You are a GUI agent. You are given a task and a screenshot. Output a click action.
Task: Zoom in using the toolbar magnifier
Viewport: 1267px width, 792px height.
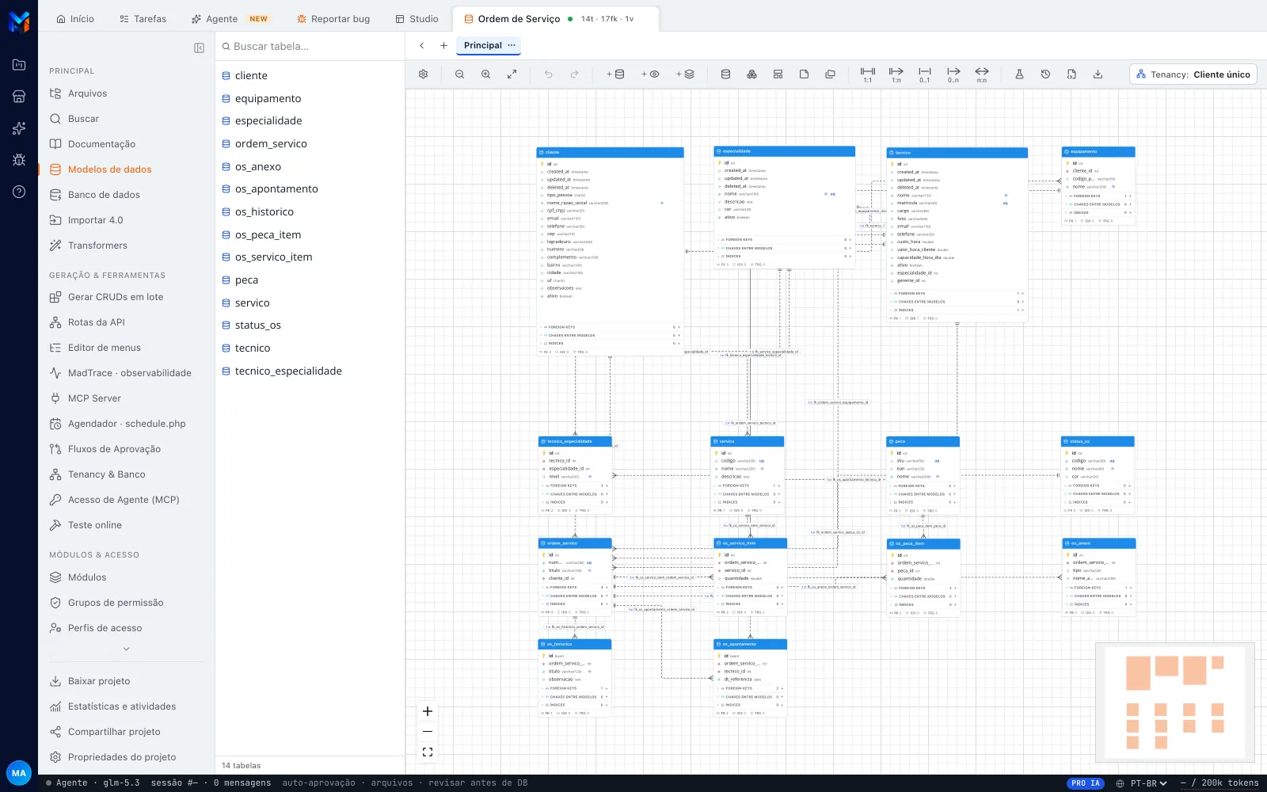(485, 74)
